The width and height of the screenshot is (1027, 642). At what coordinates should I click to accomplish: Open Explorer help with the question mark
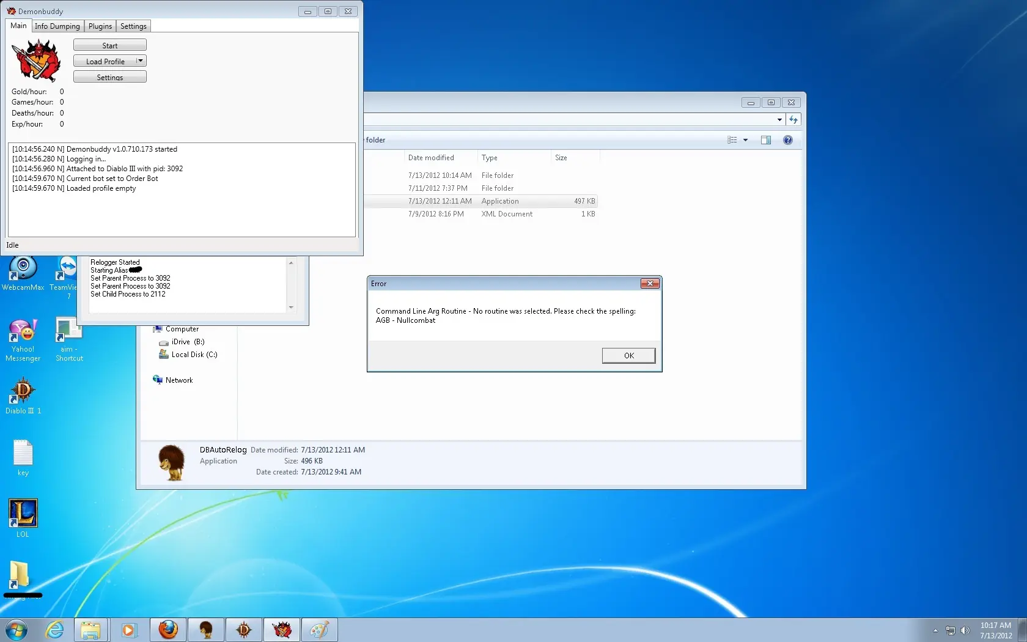tap(788, 140)
